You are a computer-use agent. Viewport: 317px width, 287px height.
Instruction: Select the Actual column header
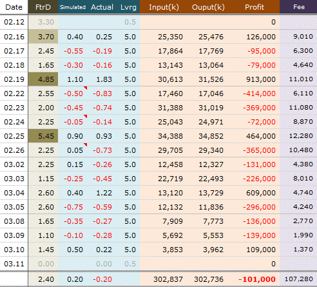pos(102,7)
